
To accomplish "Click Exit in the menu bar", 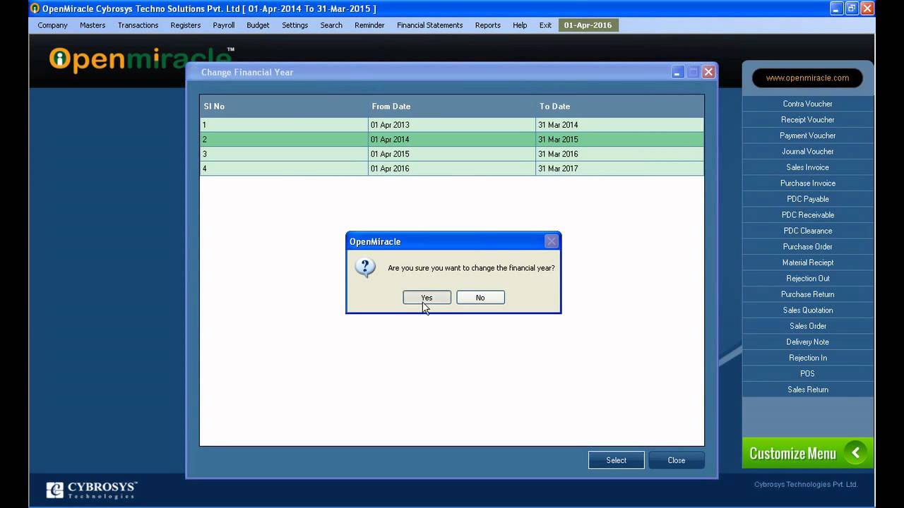I will 545,25.
